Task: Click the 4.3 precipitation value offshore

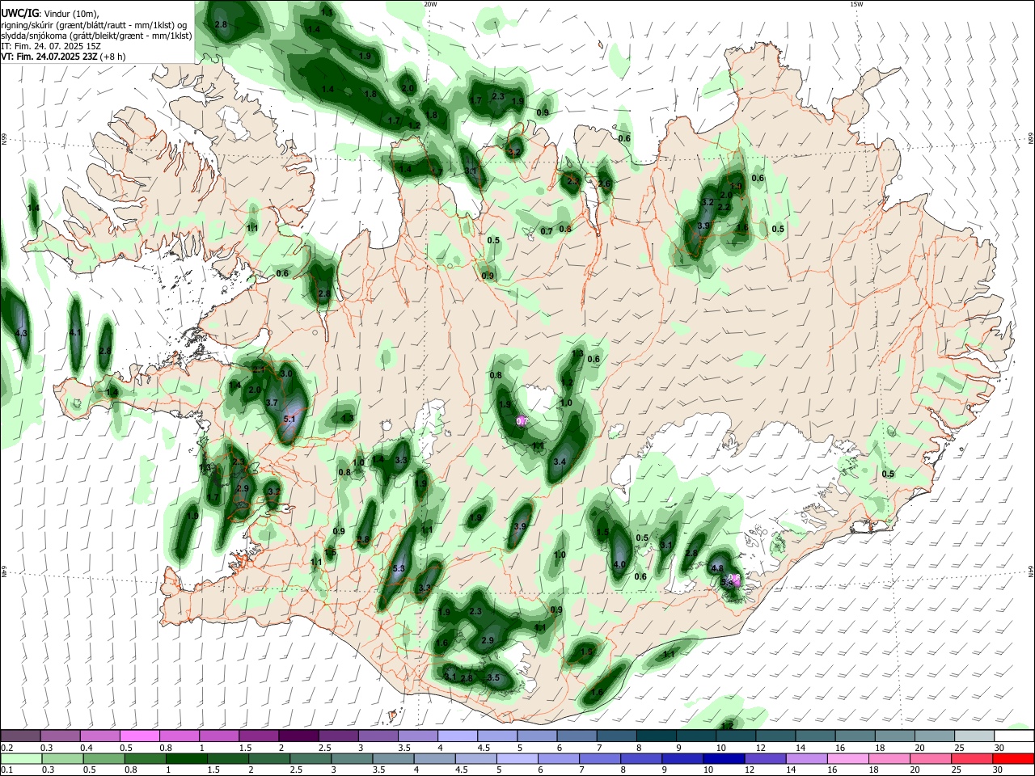Action: [x=22, y=333]
